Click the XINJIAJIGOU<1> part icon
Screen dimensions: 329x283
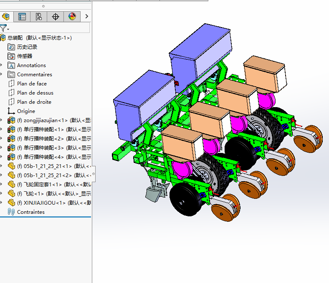[x=11, y=203]
